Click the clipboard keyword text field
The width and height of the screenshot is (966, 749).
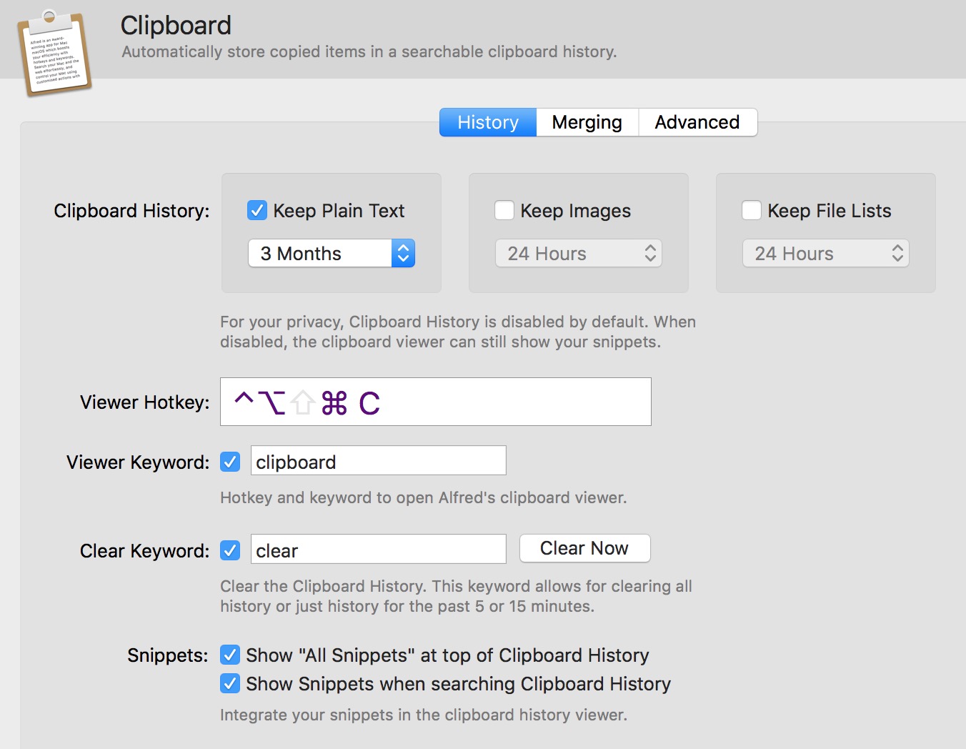coord(379,461)
